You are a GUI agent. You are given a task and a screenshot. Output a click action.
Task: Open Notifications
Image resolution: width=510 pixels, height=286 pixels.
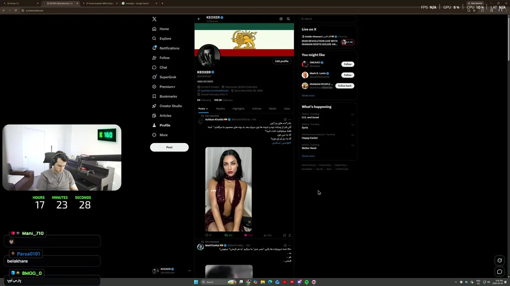(166, 48)
